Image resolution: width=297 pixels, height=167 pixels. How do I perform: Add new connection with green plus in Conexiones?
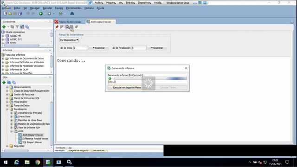tap(4, 27)
